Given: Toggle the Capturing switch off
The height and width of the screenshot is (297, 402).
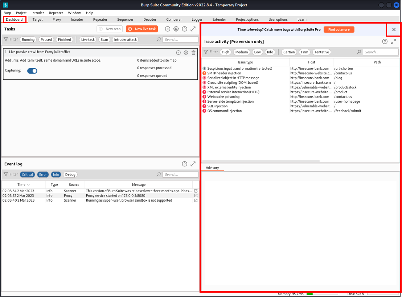Looking at the screenshot, I should [x=32, y=71].
